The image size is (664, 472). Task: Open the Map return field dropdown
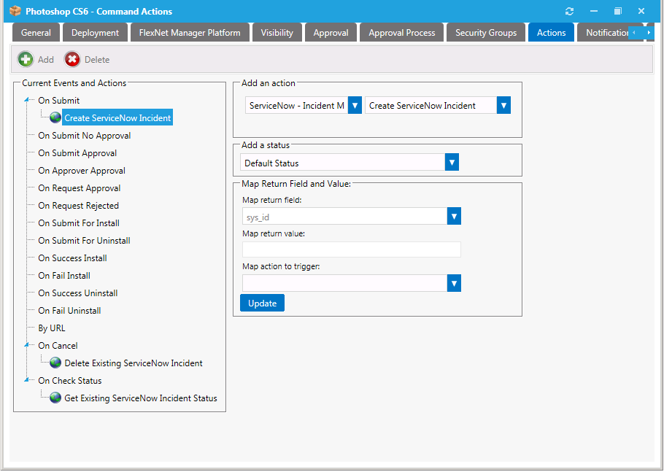click(452, 216)
